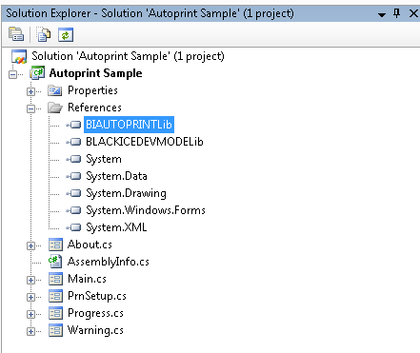
Task: Expand the Properties folder node
Action: [30, 91]
